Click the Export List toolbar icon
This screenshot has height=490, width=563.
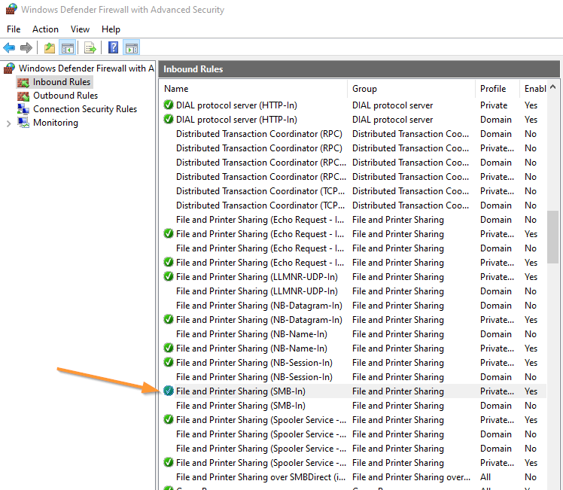point(90,47)
